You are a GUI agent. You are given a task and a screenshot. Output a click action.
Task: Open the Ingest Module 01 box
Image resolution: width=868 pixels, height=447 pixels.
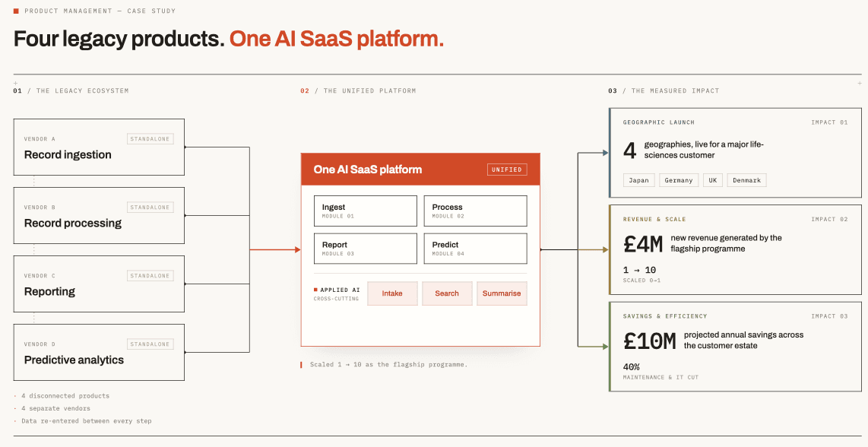366,211
